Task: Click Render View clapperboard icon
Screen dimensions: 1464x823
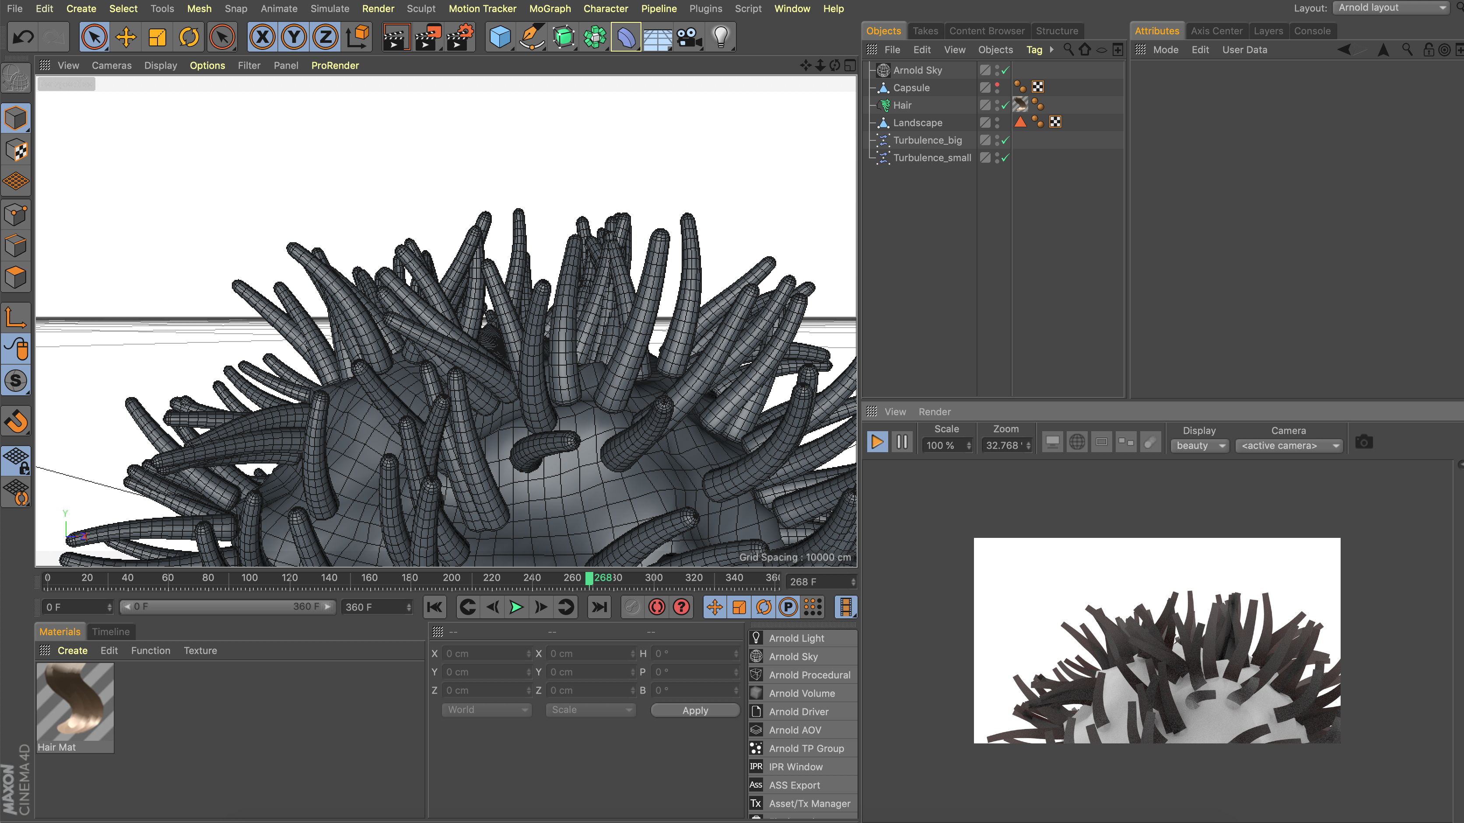Action: pos(396,38)
